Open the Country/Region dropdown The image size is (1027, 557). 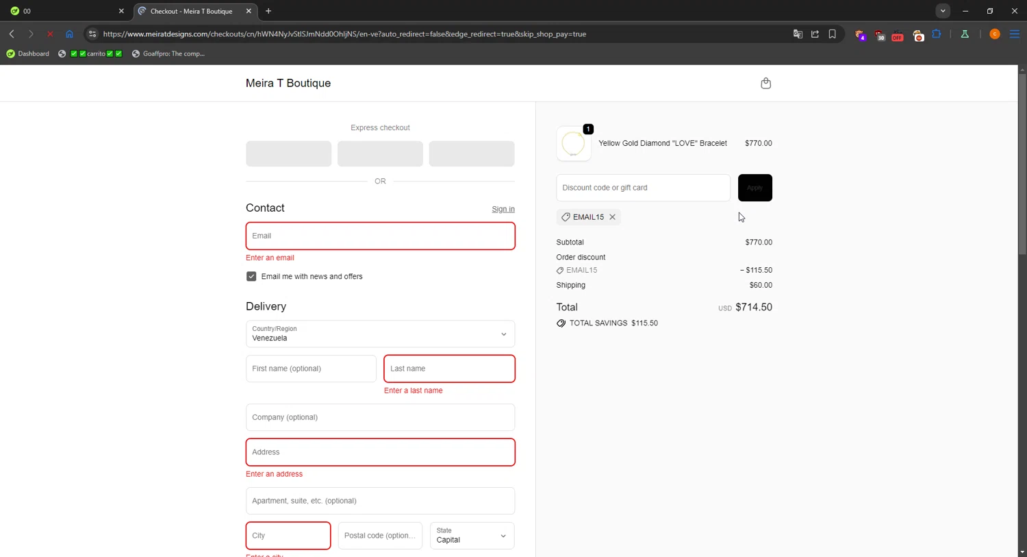click(x=380, y=334)
